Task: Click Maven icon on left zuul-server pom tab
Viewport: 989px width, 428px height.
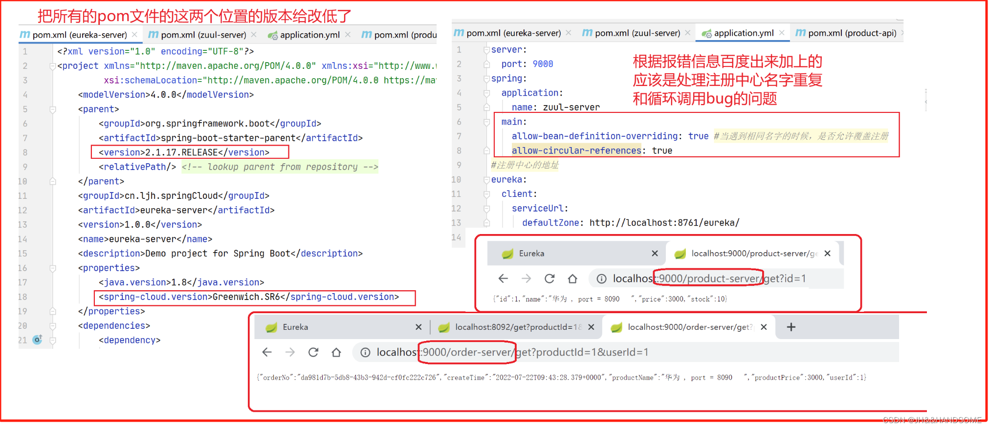Action: (153, 35)
